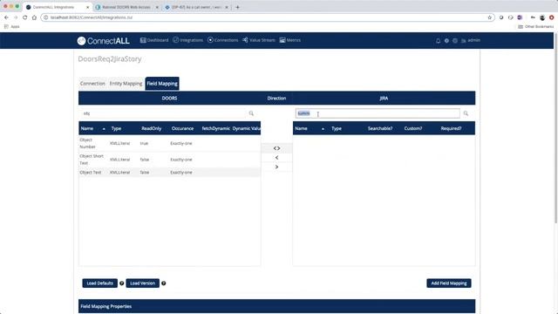
Task: Switch to the Entity Mapping tab
Action: click(x=126, y=84)
